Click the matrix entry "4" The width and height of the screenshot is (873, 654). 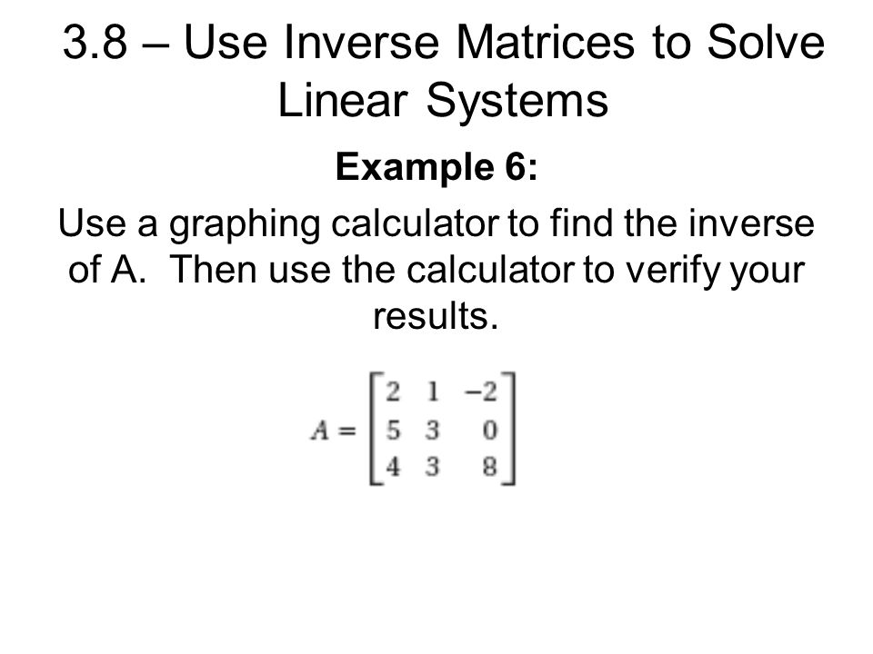tap(393, 467)
